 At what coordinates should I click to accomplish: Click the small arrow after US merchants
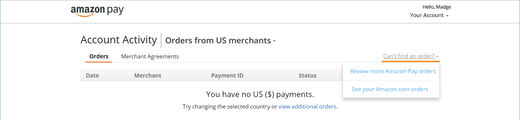coord(274,41)
